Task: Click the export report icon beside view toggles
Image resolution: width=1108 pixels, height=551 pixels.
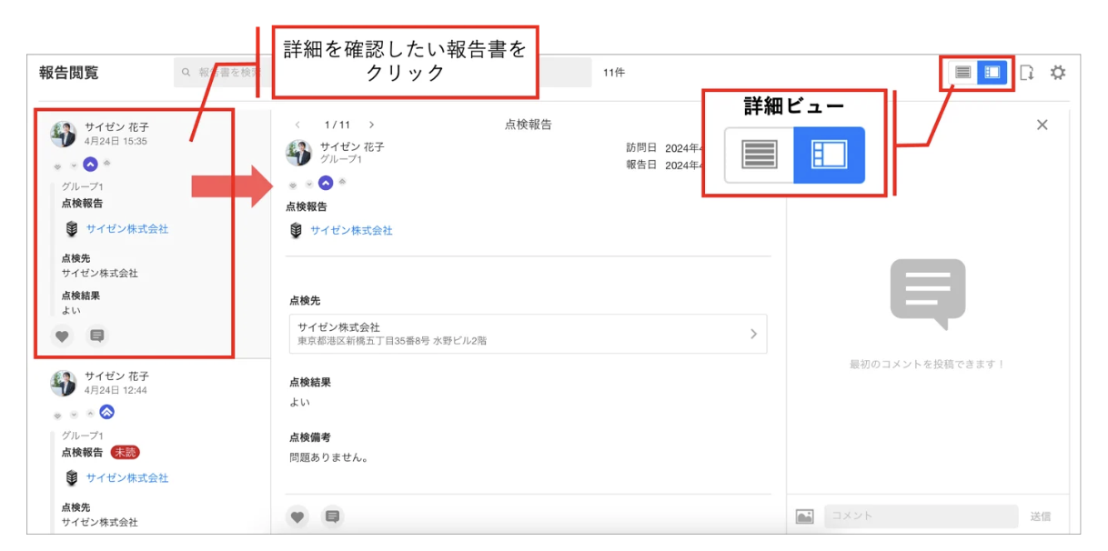Action: click(x=1027, y=73)
